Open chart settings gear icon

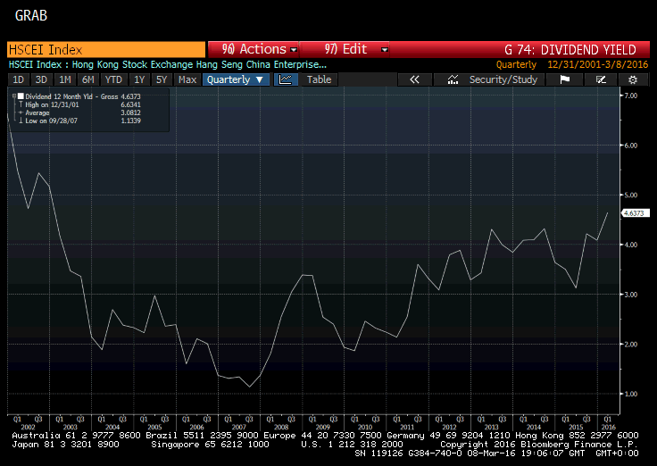633,79
